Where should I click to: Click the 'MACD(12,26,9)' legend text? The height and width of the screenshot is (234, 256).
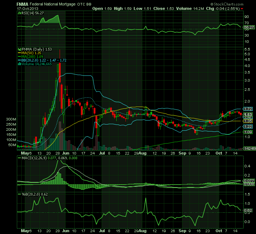[x=34, y=158]
